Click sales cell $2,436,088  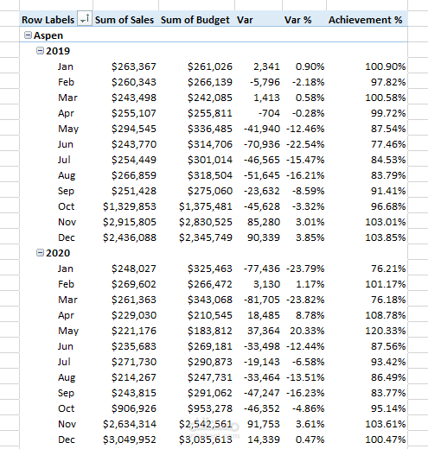[130, 237]
